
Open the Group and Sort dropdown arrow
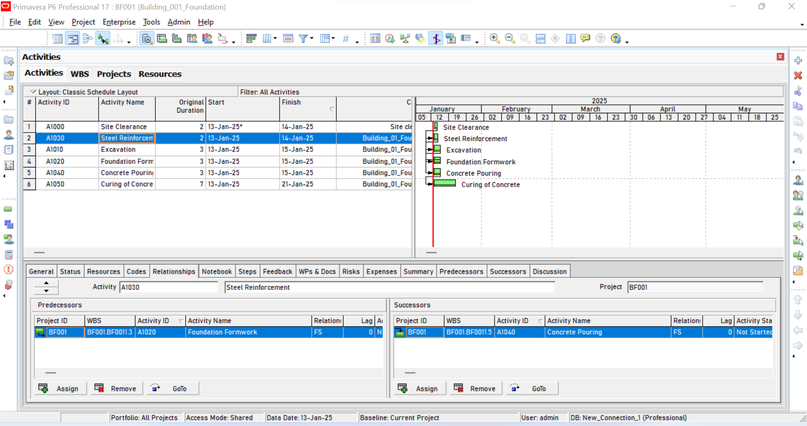point(333,39)
